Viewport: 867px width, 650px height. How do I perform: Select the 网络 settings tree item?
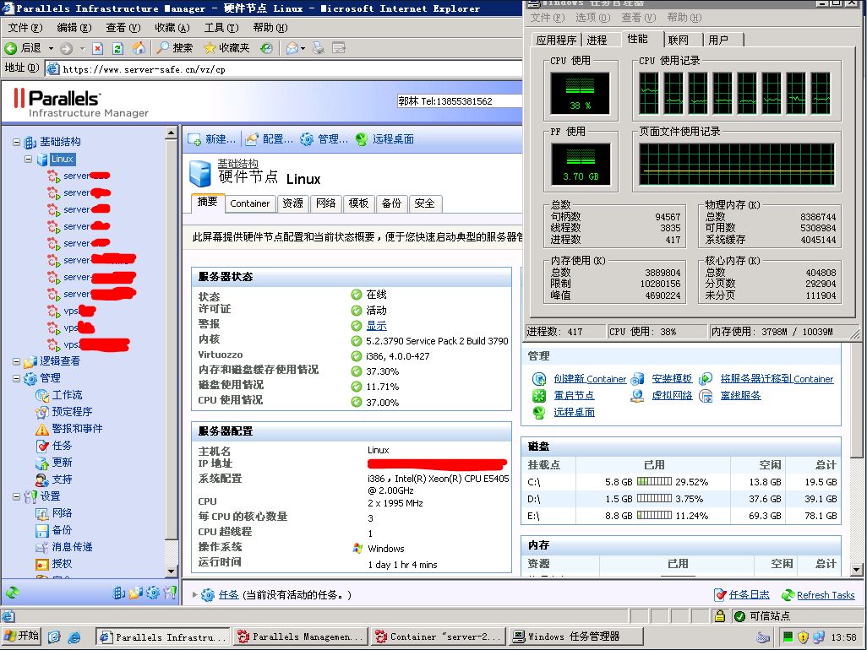62,513
